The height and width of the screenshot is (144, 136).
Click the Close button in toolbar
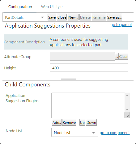(x=62, y=17)
